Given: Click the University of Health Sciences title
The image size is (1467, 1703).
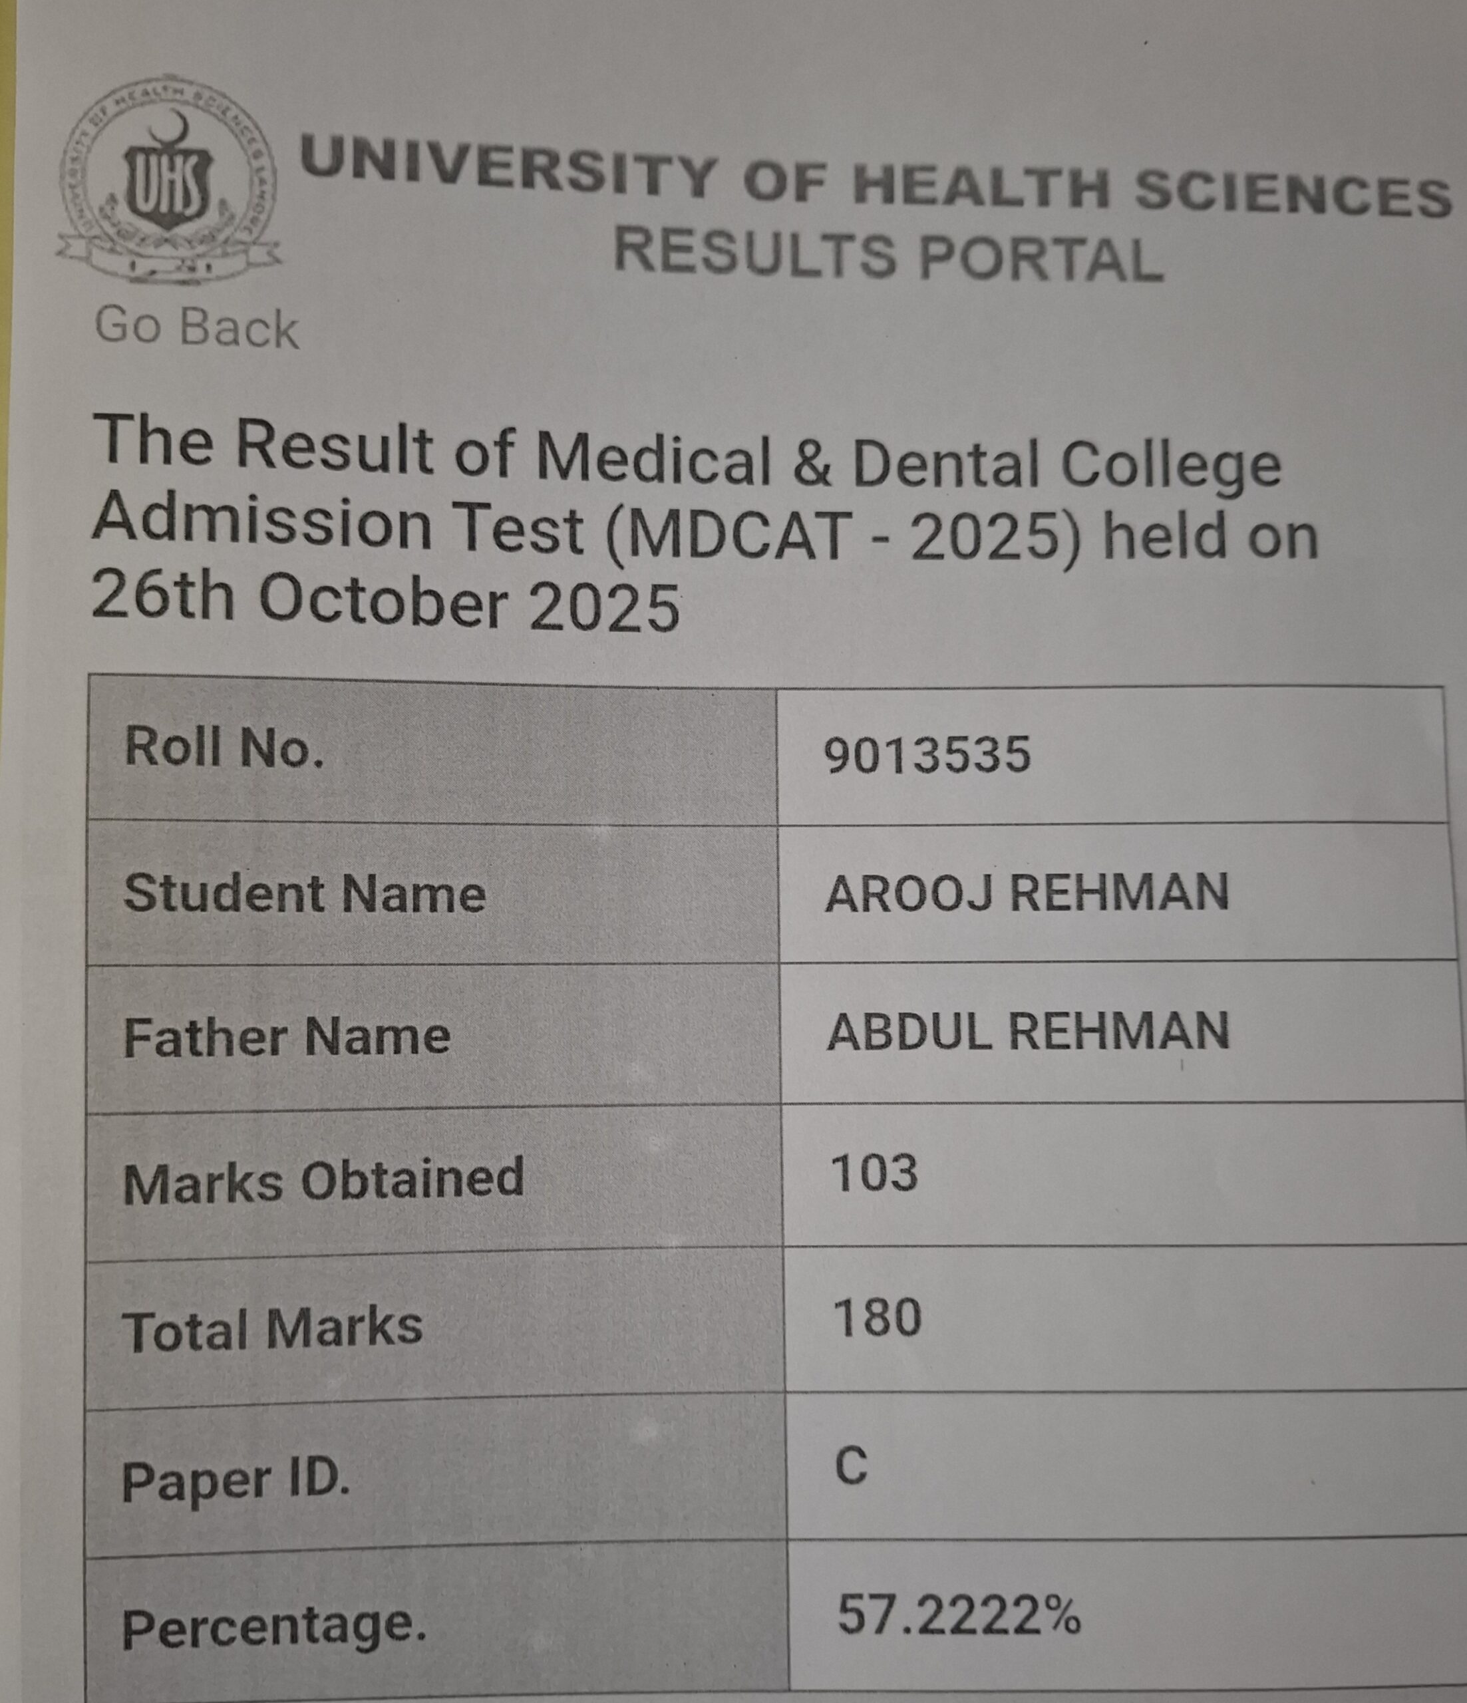Looking at the screenshot, I should 874,180.
